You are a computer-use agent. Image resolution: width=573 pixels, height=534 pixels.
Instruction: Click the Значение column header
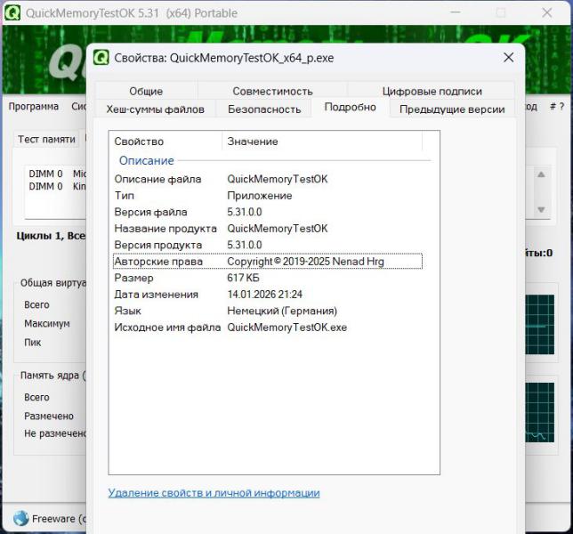253,142
